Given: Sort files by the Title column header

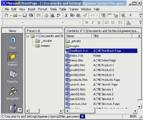Looking at the screenshot, I should [x=112, y=36].
